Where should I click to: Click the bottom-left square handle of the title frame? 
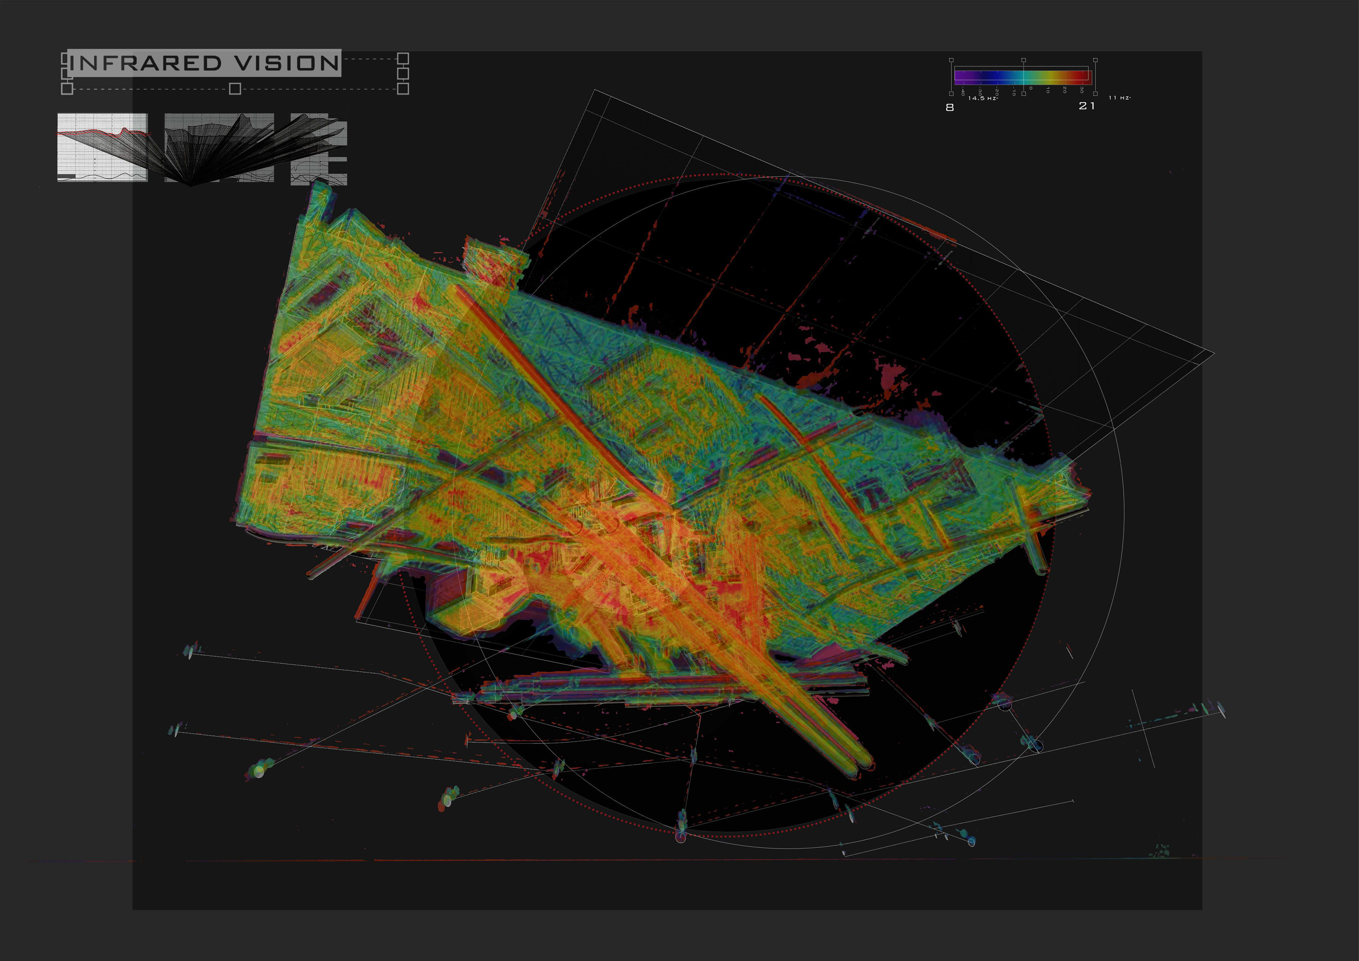tap(67, 89)
